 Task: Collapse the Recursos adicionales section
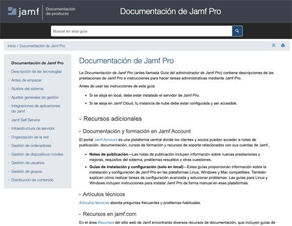(80, 119)
